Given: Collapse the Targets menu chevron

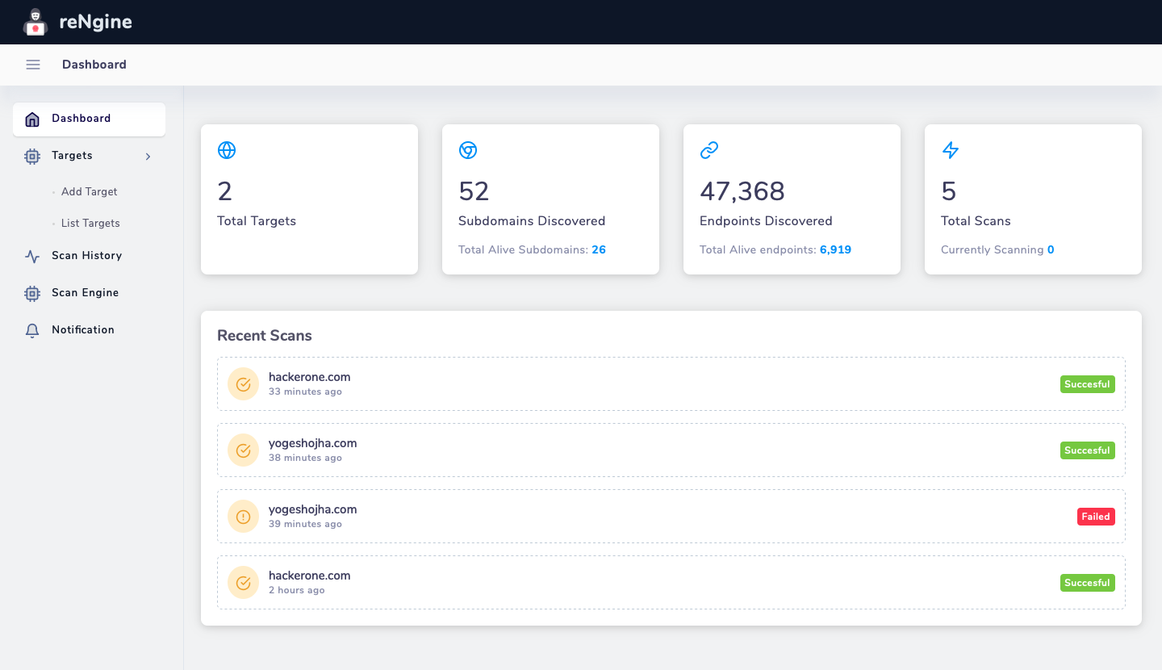Looking at the screenshot, I should pyautogui.click(x=148, y=157).
